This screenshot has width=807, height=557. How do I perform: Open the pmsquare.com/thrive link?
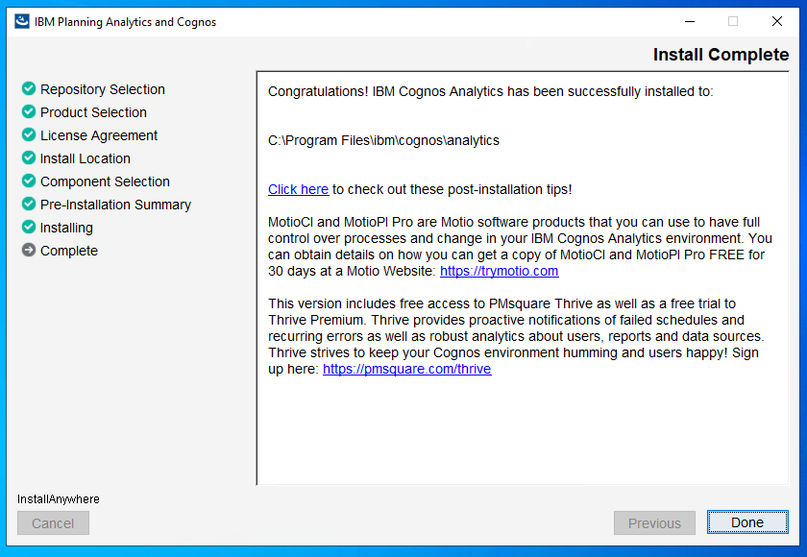[406, 370]
